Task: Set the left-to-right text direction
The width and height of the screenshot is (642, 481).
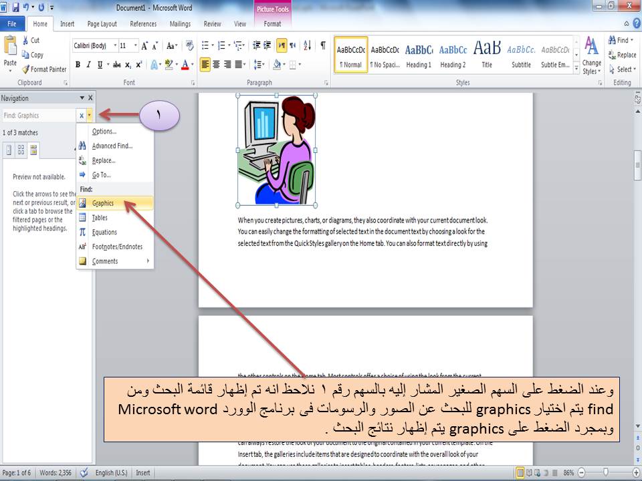Action: [x=282, y=45]
